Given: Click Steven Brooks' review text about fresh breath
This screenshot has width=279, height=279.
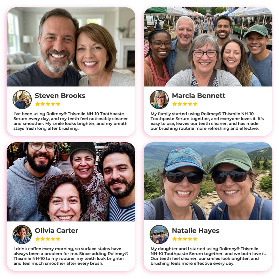Looking at the screenshot, I should coord(71,121).
